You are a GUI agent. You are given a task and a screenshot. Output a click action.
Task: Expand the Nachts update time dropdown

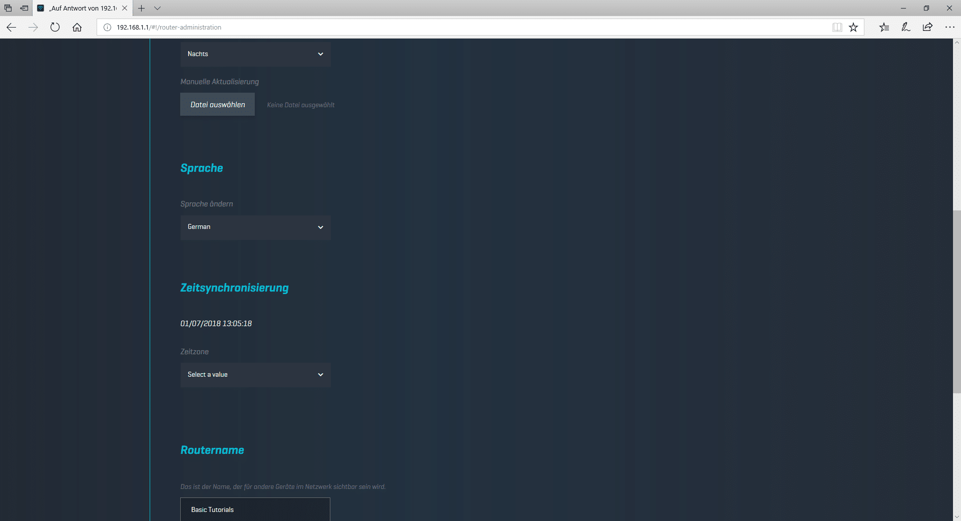pos(255,54)
